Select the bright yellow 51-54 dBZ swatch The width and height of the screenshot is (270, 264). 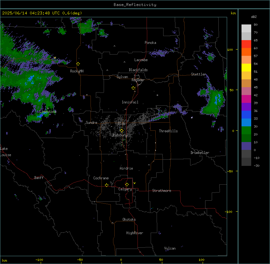pos(246,67)
